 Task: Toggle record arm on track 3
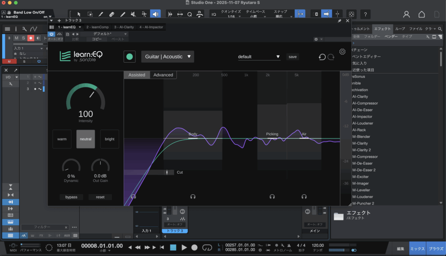point(31,38)
